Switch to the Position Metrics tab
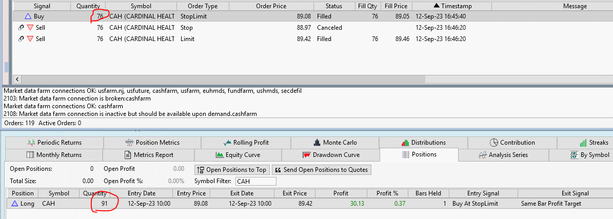613x219 pixels. pos(152,142)
